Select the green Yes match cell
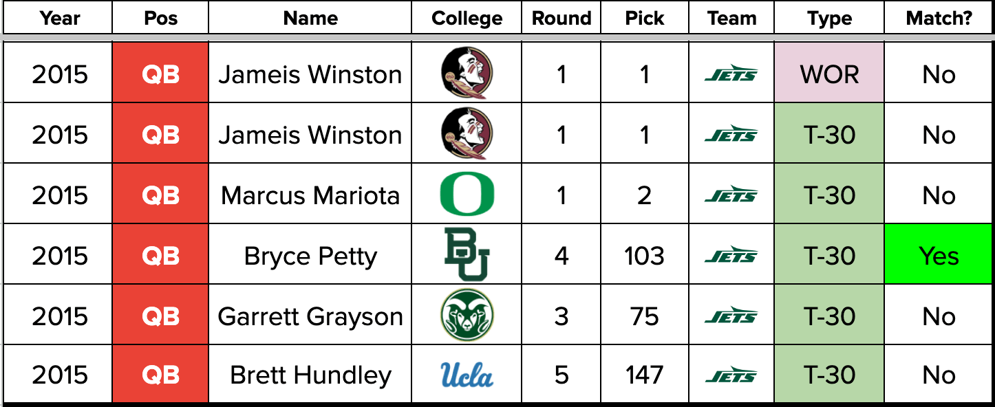Screen dimensions: 995x407 click(x=939, y=256)
